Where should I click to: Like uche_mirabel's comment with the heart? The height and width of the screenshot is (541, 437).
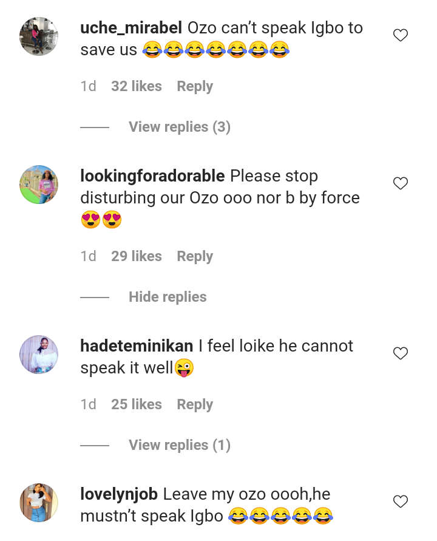tap(401, 36)
